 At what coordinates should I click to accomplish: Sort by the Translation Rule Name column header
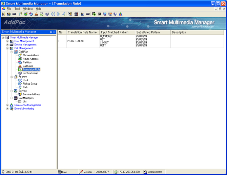[x=83, y=33]
